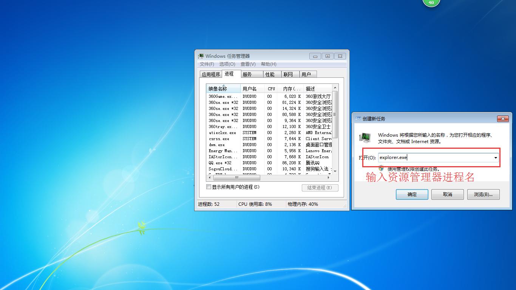Open the 文件 menu

(206, 64)
